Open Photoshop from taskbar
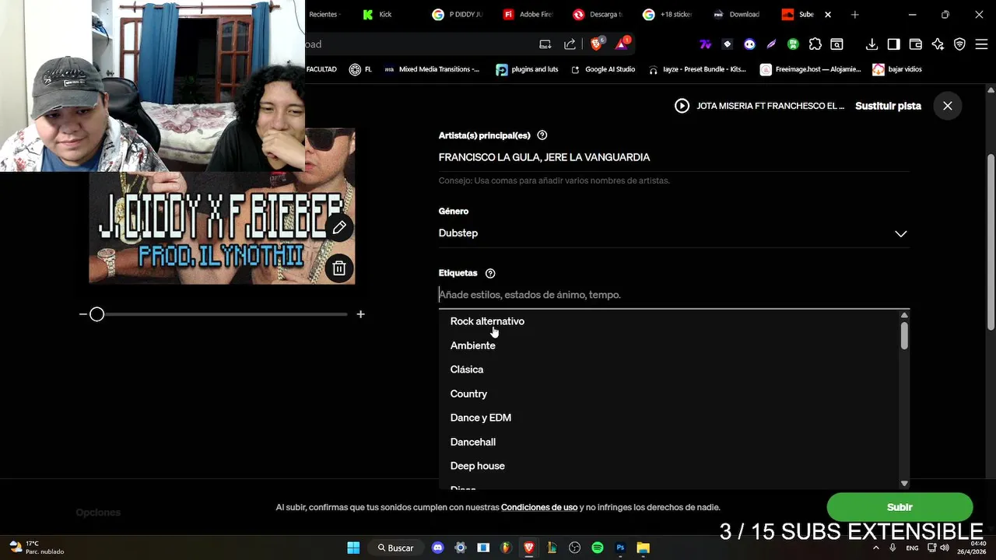 tap(620, 548)
